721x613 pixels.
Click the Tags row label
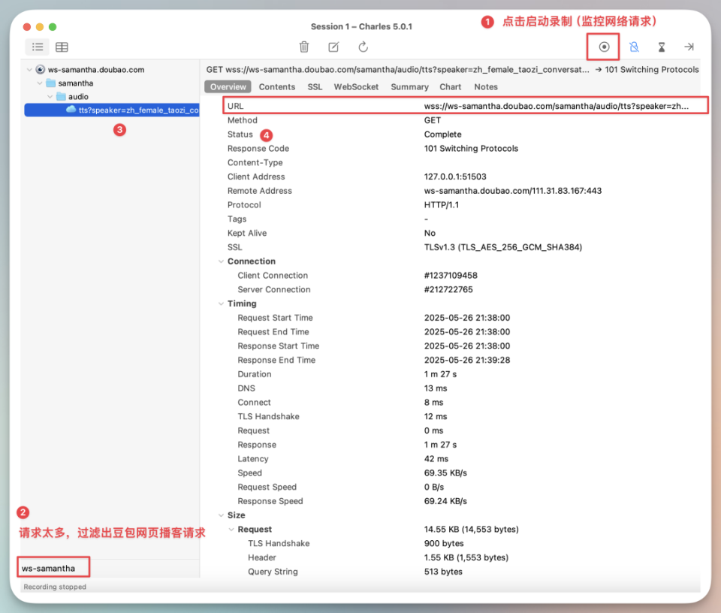pyautogui.click(x=237, y=219)
